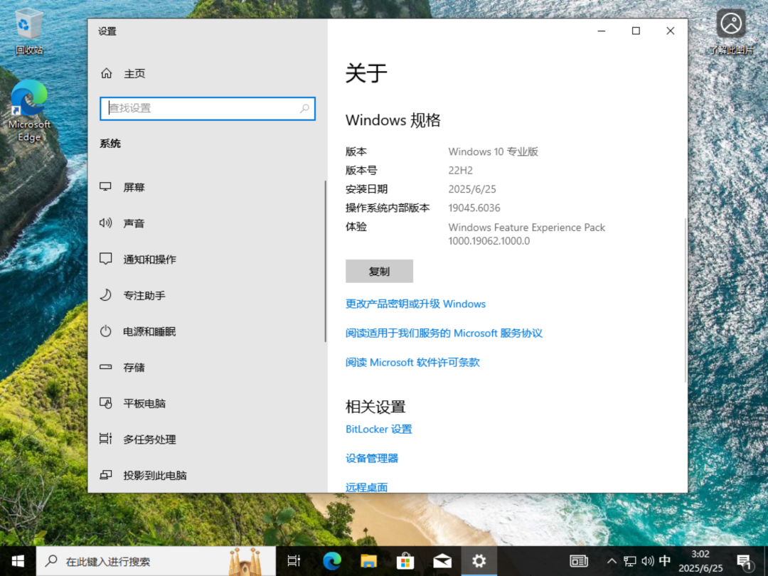Click the 2025/6/25 install date value
Viewport: 768px width, 576px height.
(x=472, y=189)
